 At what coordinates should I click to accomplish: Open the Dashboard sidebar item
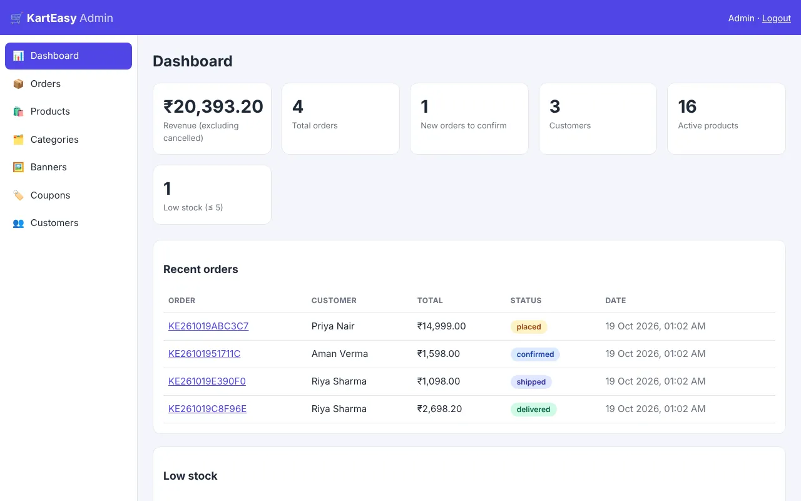(68, 56)
